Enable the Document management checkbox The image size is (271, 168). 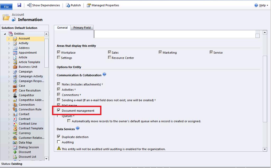click(x=59, y=110)
